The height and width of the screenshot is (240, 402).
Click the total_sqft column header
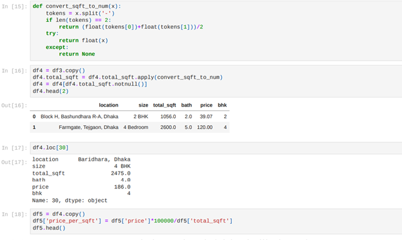164,105
